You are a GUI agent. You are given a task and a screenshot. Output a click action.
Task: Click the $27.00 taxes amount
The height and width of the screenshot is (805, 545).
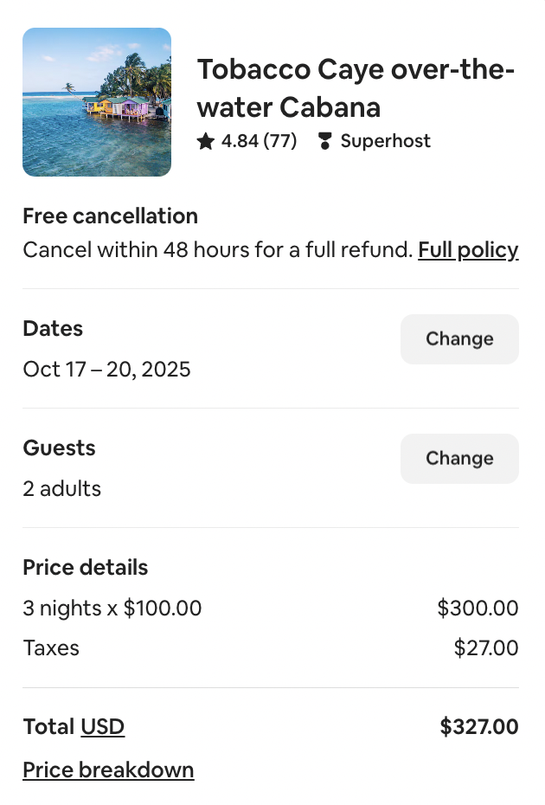click(486, 648)
